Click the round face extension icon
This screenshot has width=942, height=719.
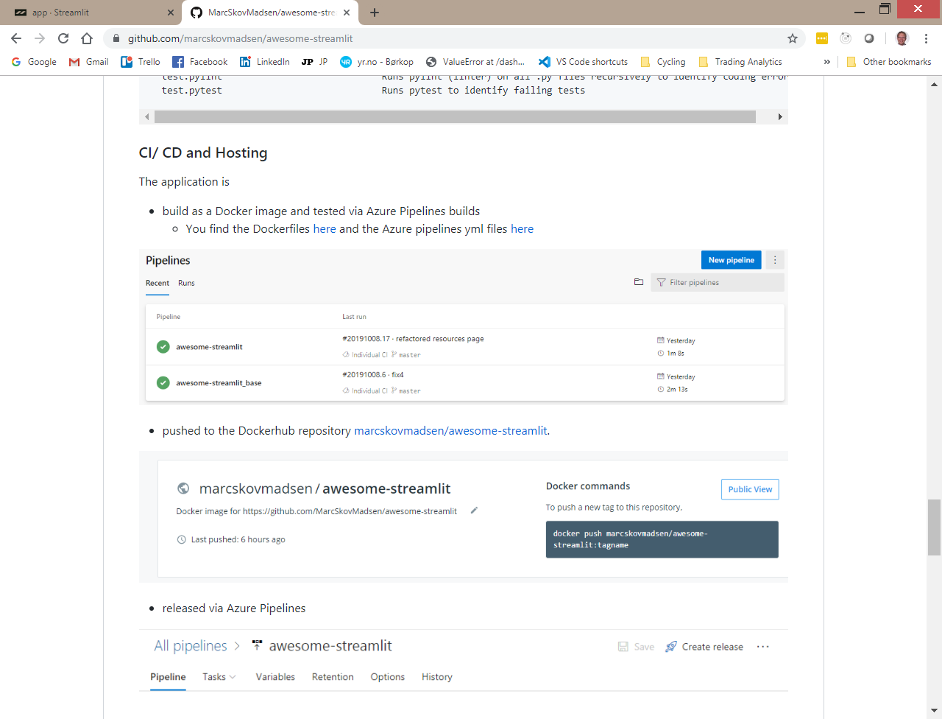(846, 38)
